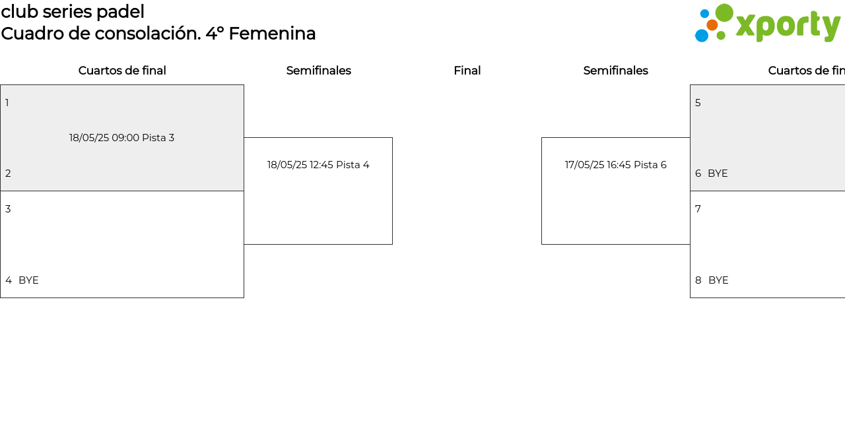
Task: Click the BYE entry at seed 8
Action: [718, 280]
